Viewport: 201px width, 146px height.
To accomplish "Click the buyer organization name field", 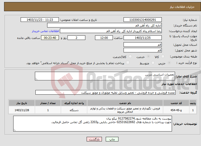I will tap(104, 25).
